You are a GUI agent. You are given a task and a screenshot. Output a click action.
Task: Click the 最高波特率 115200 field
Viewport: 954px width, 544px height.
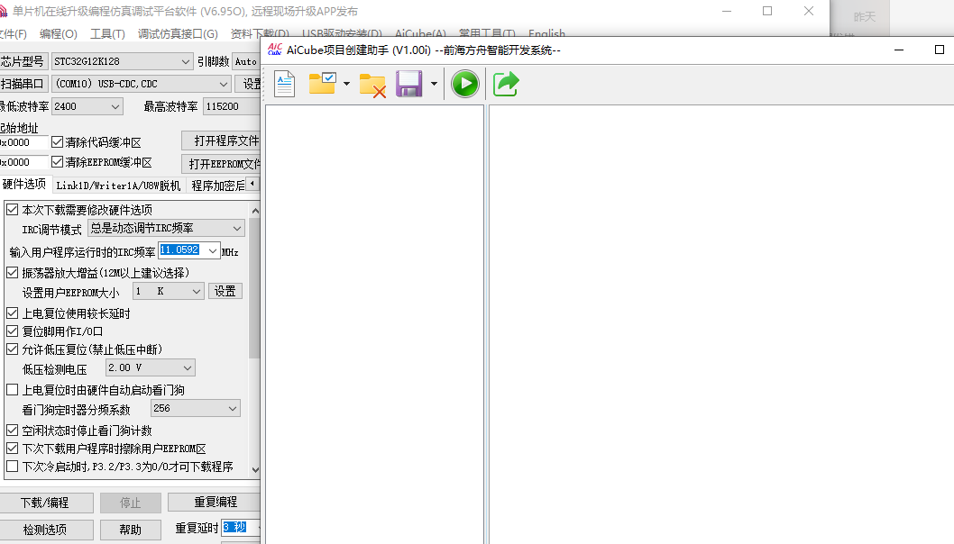[232, 106]
